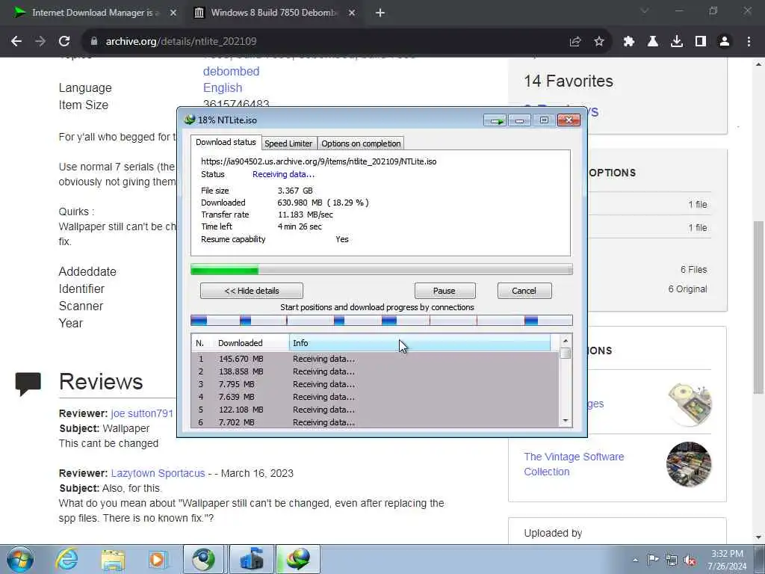Open The Vintage Software Collection link

(574, 464)
